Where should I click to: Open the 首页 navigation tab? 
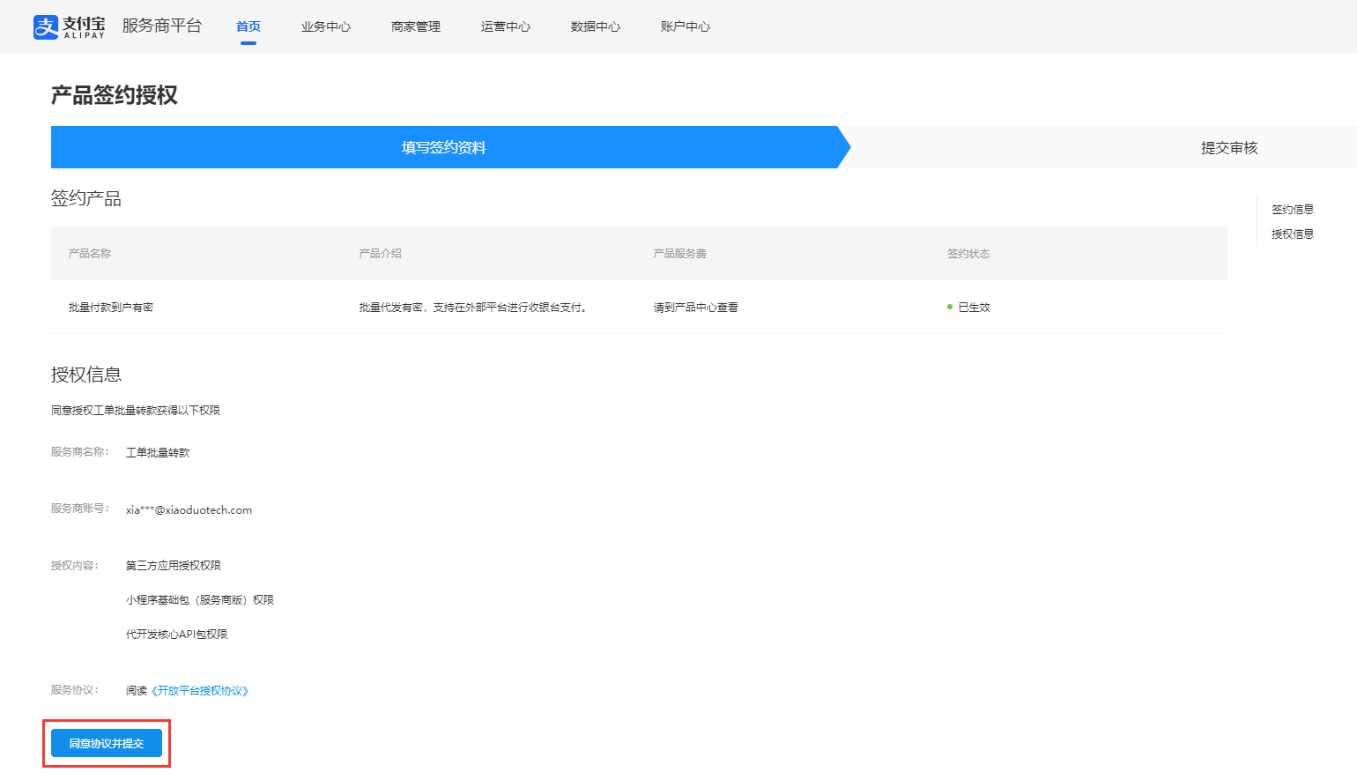[248, 26]
